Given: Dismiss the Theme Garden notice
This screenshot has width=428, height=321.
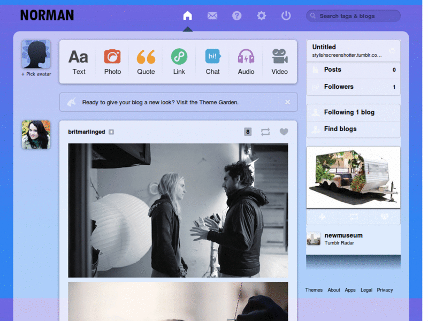Looking at the screenshot, I should click(287, 102).
